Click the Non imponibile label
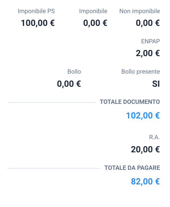 click(140, 11)
